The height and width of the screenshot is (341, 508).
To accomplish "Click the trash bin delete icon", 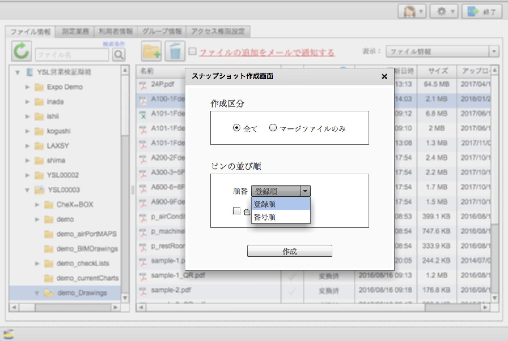I will coord(175,51).
